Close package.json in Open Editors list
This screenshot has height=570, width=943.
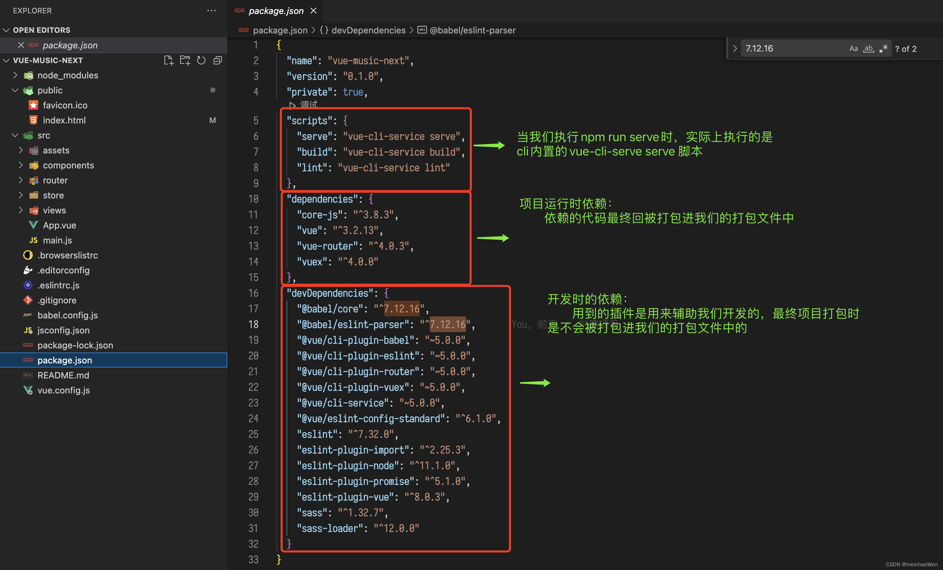pyautogui.click(x=21, y=45)
